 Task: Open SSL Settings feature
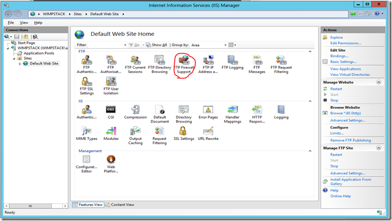tap(184, 133)
